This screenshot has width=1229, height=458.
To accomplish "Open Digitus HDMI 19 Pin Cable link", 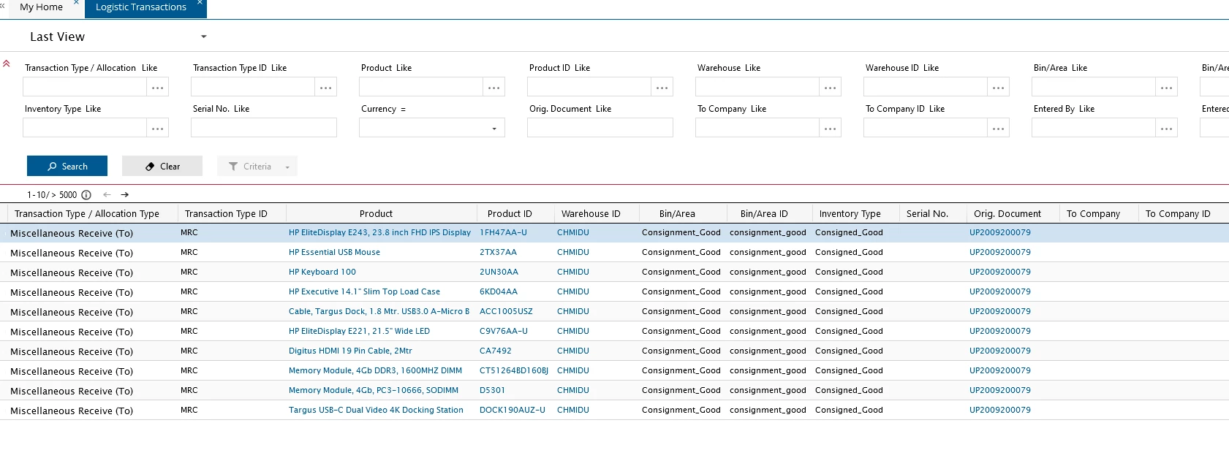I will click(350, 351).
